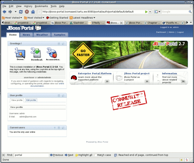Click the Google search input box
This screenshot has height=163, width=194.
(175, 12)
